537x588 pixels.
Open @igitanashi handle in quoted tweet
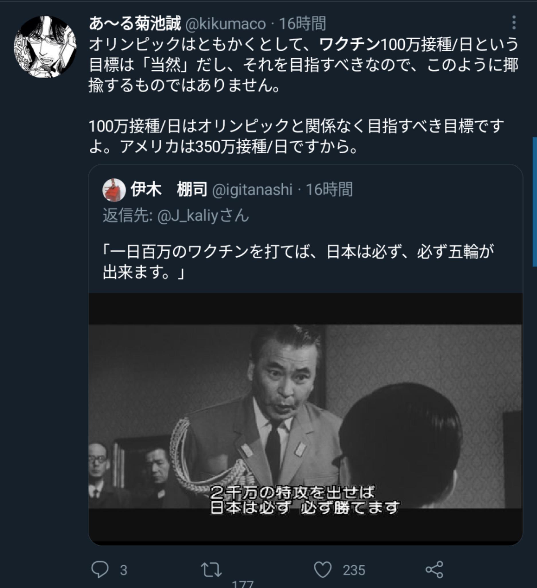coord(252,190)
